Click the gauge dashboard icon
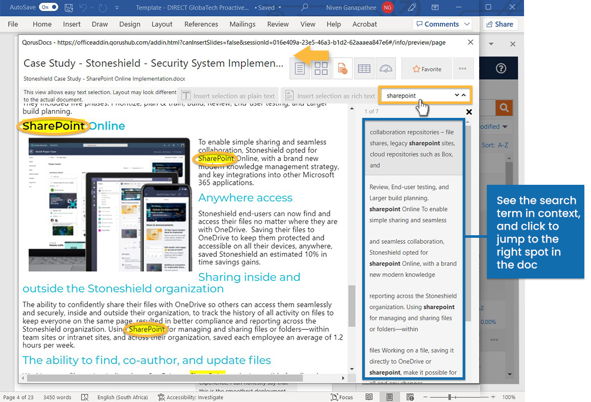591x402 pixels. (x=385, y=68)
